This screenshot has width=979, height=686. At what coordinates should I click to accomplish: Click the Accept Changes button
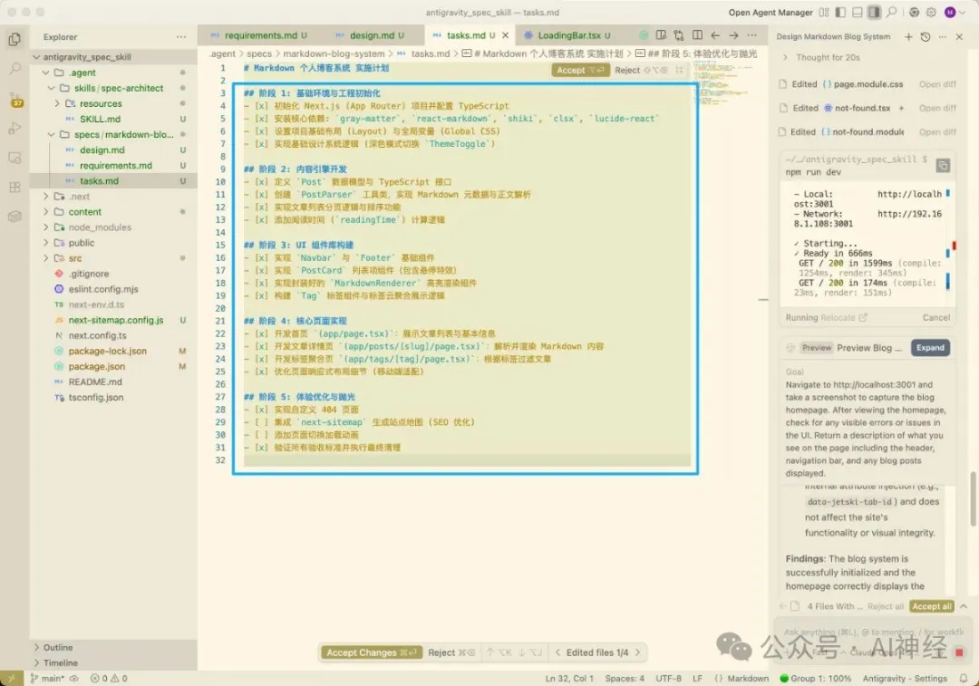coord(370,652)
